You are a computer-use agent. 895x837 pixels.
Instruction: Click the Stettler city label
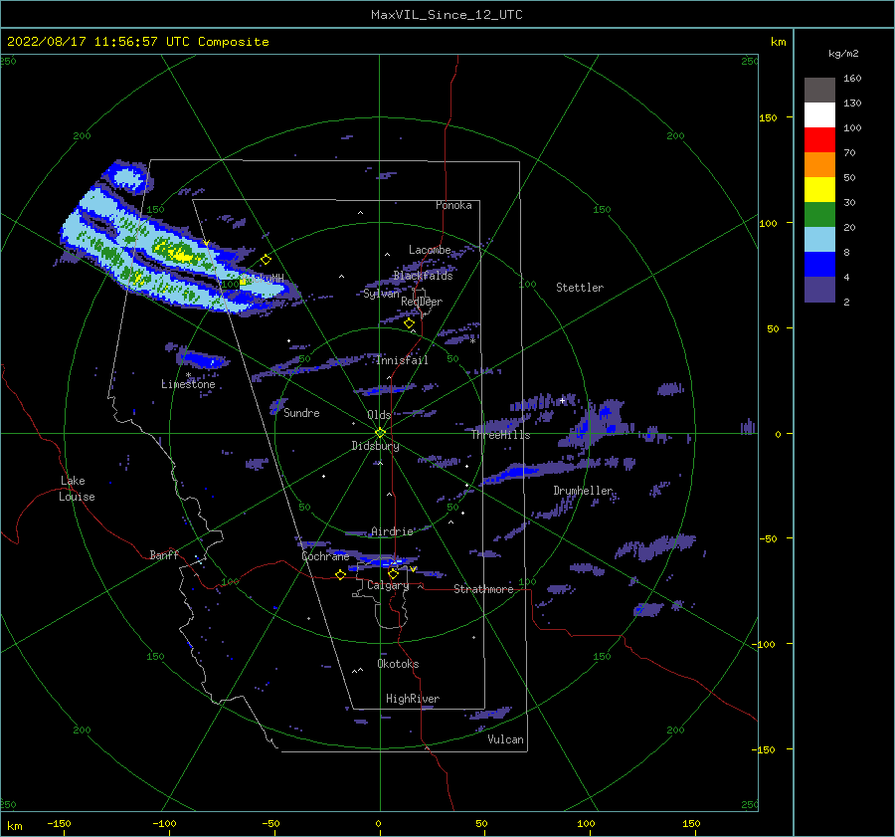pos(580,288)
